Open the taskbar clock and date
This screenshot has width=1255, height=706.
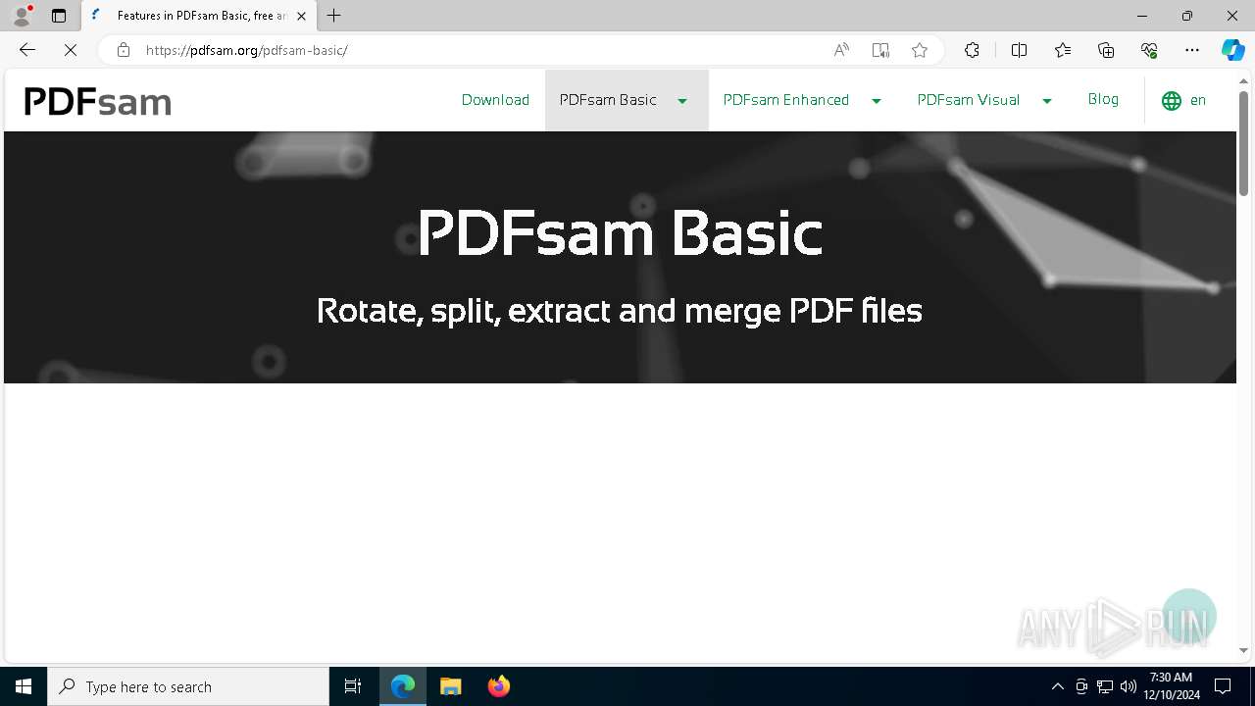[1171, 686]
